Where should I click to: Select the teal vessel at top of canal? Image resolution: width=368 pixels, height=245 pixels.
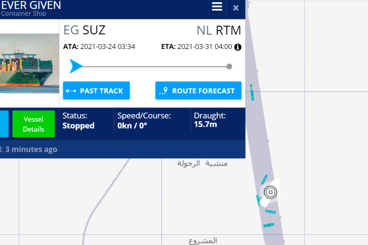(252, 92)
